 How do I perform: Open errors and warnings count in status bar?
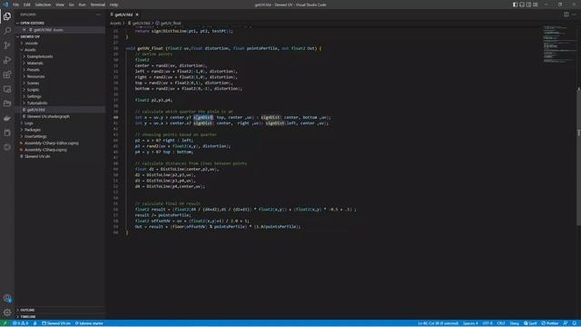(20, 323)
